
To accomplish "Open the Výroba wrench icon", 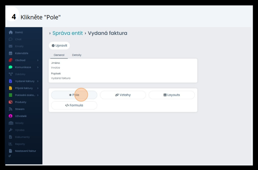I will 11,130.
